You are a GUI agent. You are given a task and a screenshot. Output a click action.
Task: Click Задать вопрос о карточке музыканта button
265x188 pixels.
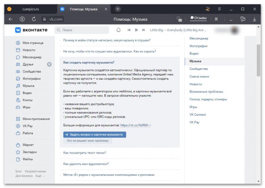pos(95,135)
